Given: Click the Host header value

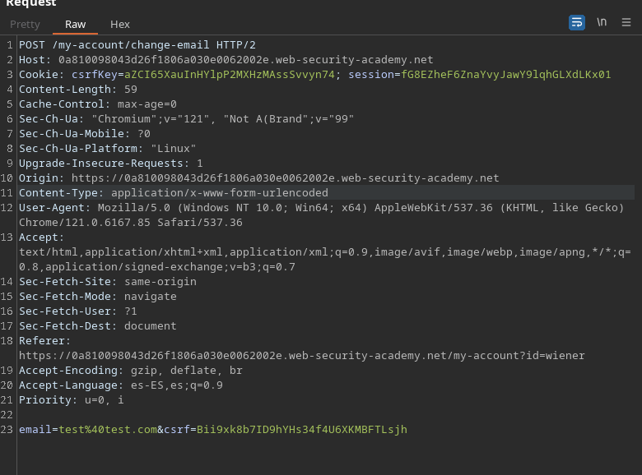Looking at the screenshot, I should pyautogui.click(x=245, y=60).
